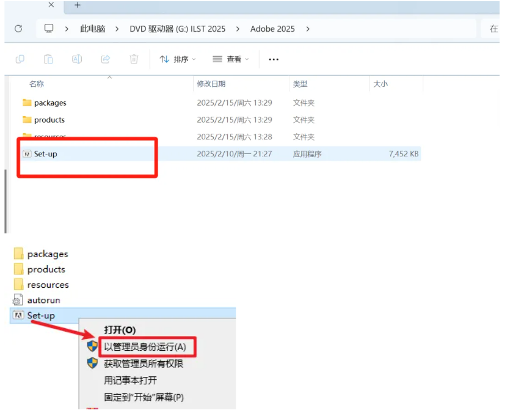The height and width of the screenshot is (413, 513).
Task: Click Set-up Adobe icon in lower list
Action: click(18, 315)
